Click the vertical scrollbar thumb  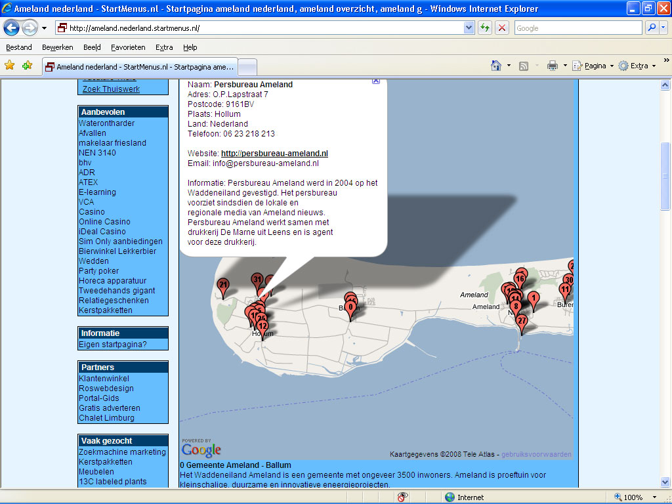tap(665, 176)
